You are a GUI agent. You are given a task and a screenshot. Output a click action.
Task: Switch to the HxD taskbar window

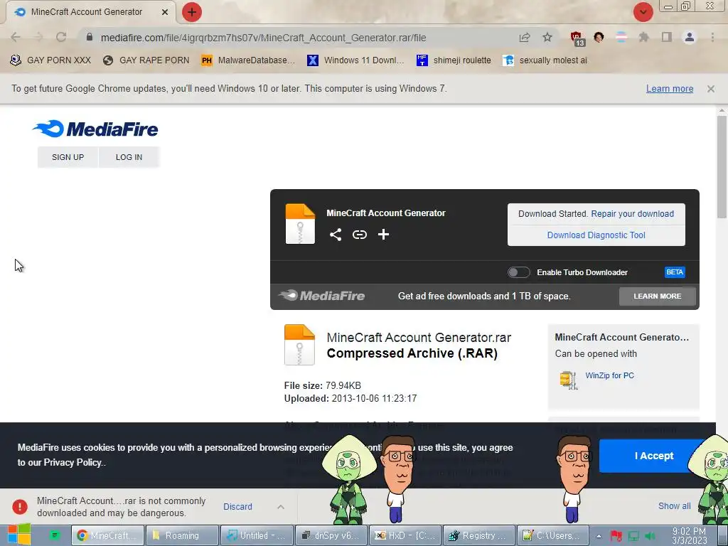tap(405, 535)
